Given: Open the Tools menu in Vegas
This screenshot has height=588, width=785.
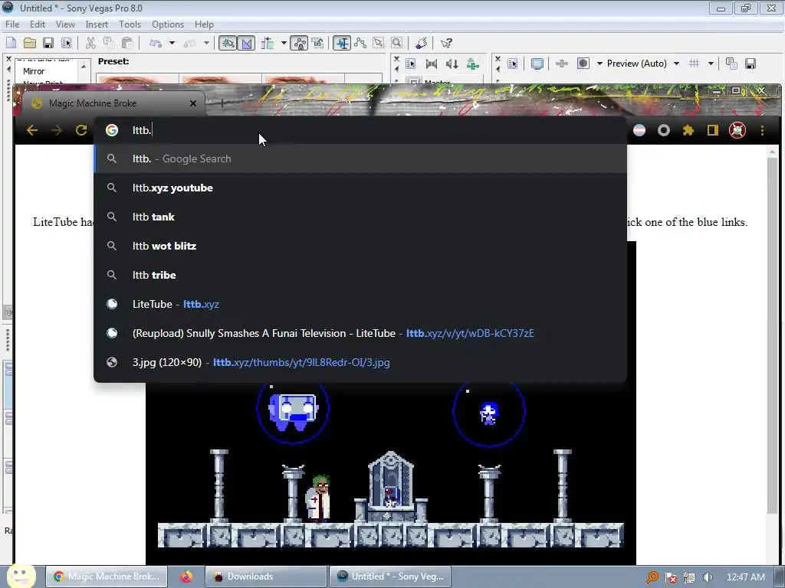Looking at the screenshot, I should pyautogui.click(x=130, y=24).
